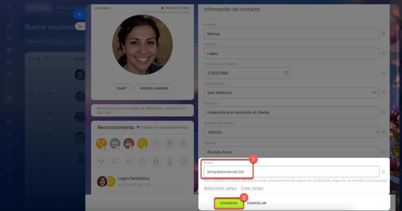
Task: Select the gold coin recognition badge
Action: [142, 143]
